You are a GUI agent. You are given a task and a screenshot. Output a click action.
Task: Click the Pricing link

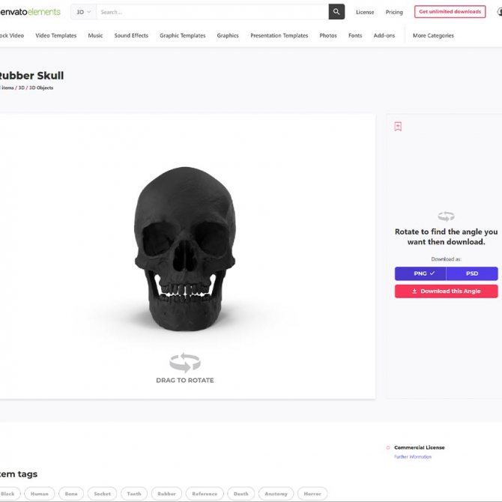tap(394, 12)
